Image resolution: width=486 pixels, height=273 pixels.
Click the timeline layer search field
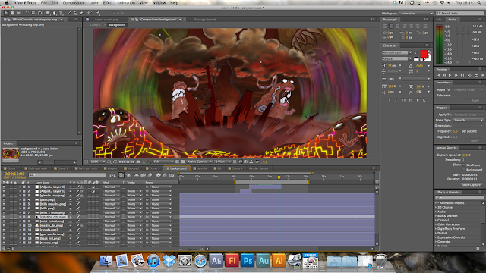click(x=68, y=175)
